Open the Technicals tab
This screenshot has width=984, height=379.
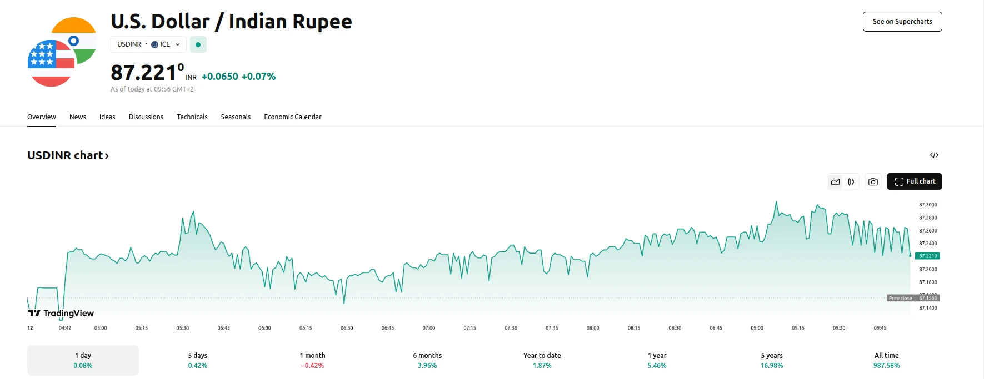(192, 117)
